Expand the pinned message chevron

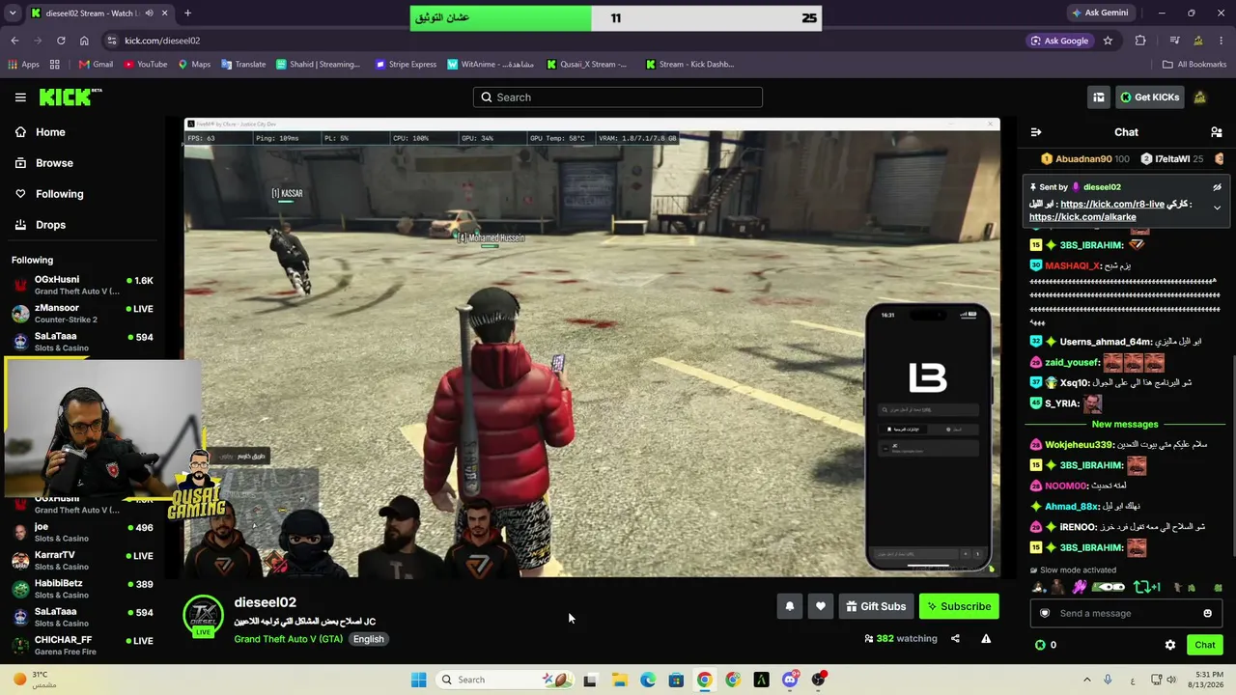click(x=1217, y=208)
